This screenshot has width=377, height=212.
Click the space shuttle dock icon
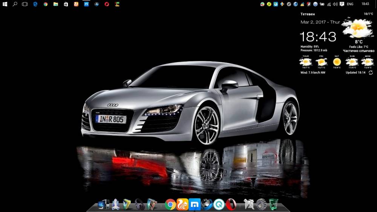116,204
